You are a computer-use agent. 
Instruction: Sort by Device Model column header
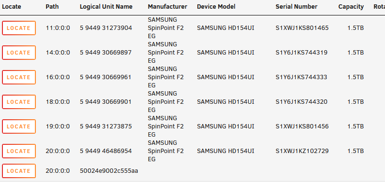point(216,7)
